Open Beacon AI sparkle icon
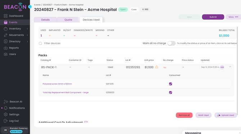This screenshot has height=134, width=241. [6, 102]
